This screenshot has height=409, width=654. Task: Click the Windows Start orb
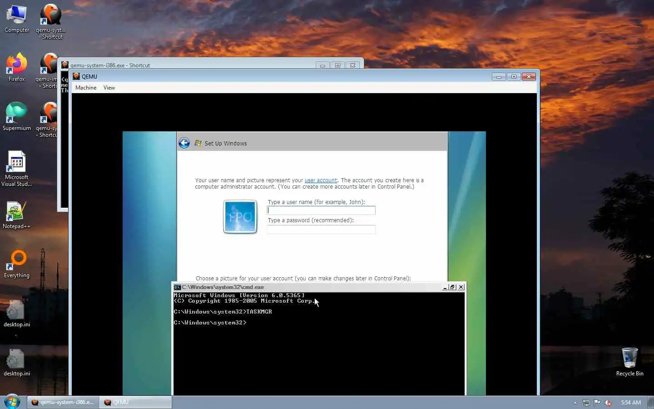click(12, 402)
